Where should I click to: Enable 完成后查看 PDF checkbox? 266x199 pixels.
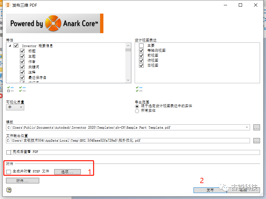[x=9, y=152]
